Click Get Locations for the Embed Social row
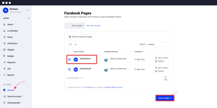217x108 pixels. pos(162,68)
